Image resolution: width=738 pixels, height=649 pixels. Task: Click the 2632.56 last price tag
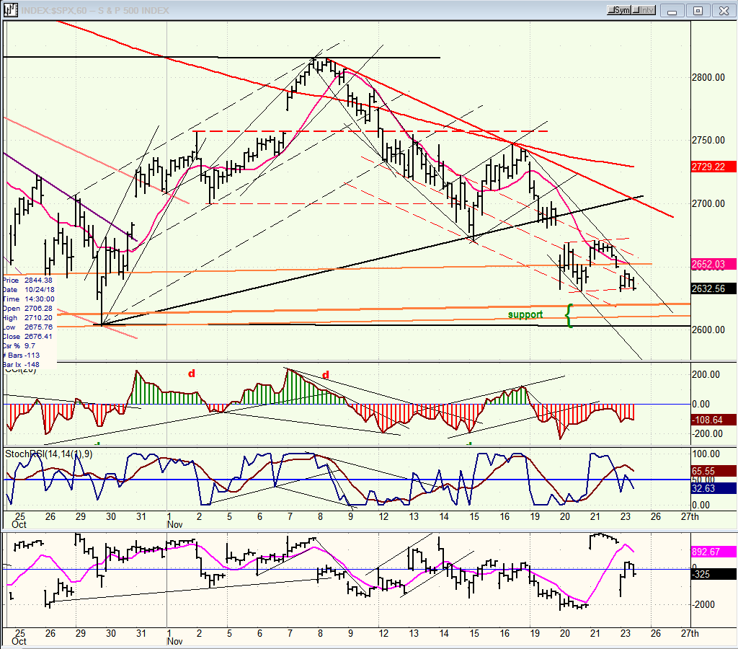[713, 288]
